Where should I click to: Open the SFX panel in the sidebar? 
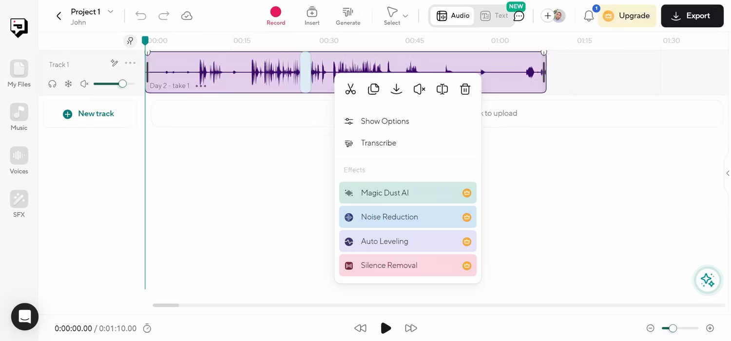(x=19, y=199)
